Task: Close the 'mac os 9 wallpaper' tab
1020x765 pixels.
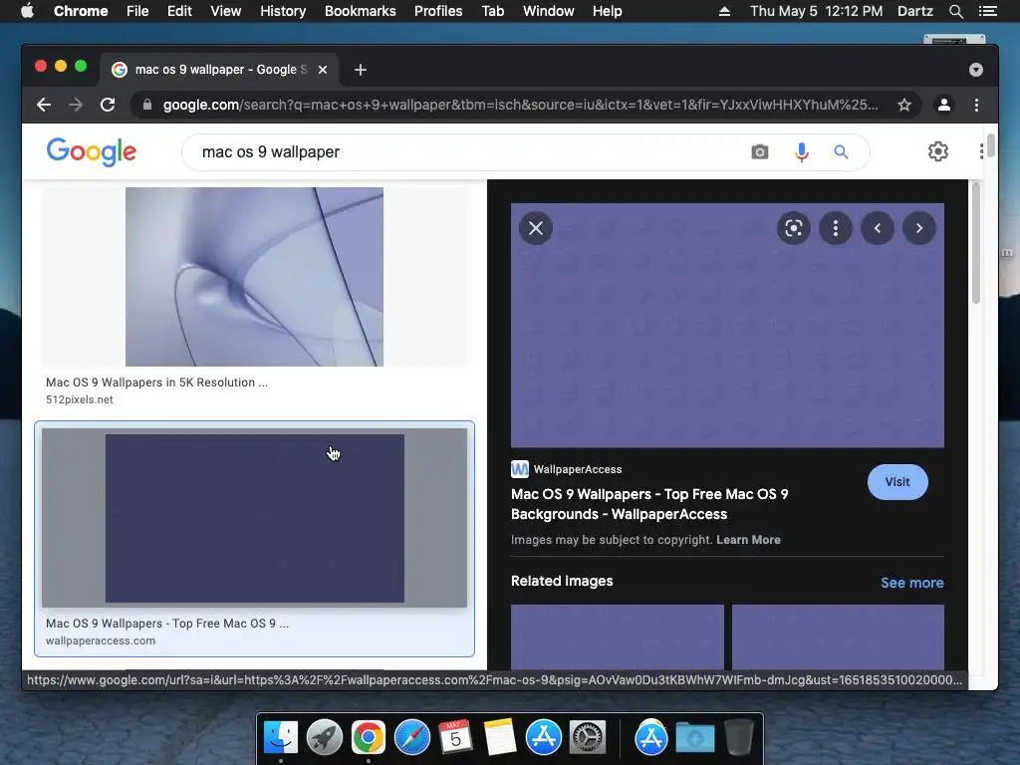Action: (323, 70)
